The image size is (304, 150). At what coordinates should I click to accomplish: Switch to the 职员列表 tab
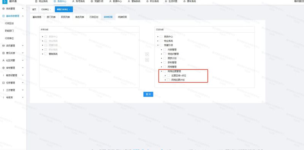pyautogui.click(x=65, y=17)
